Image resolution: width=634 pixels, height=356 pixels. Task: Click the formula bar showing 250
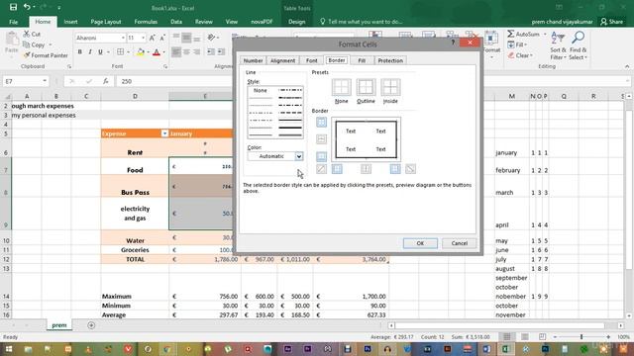click(x=372, y=81)
